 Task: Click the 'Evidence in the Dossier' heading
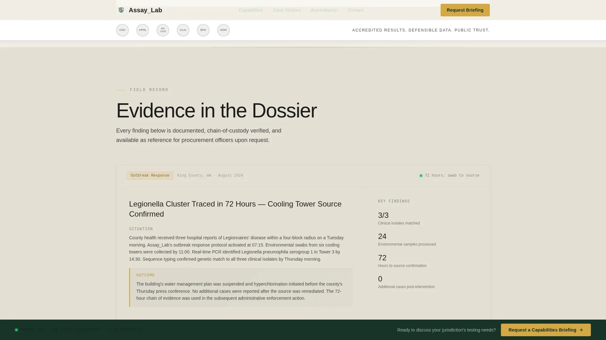216,110
